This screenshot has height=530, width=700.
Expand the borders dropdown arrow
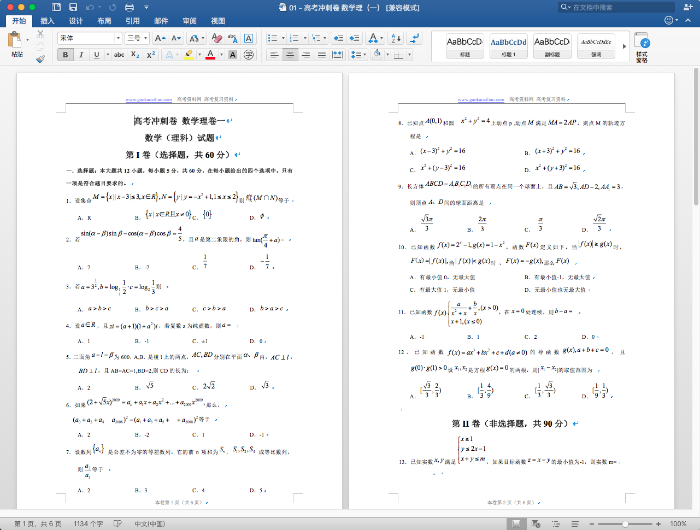[x=409, y=55]
